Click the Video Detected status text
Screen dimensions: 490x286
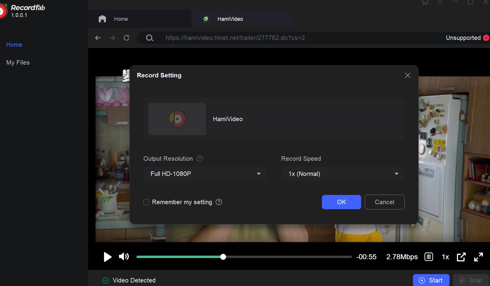pyautogui.click(x=134, y=280)
